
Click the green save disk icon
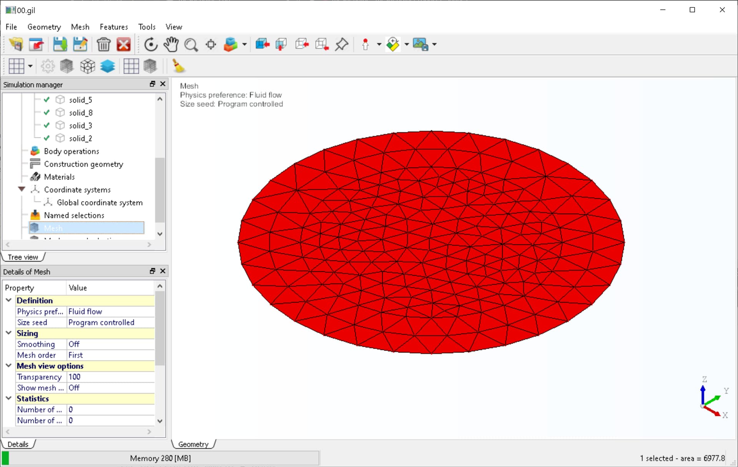click(60, 45)
